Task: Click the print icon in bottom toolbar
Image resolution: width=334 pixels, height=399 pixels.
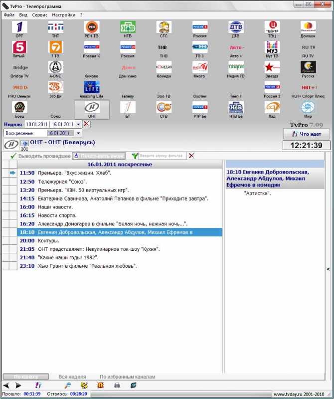Action: 117,385
